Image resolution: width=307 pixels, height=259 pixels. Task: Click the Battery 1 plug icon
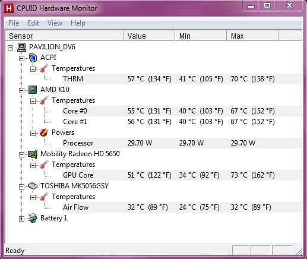33,218
